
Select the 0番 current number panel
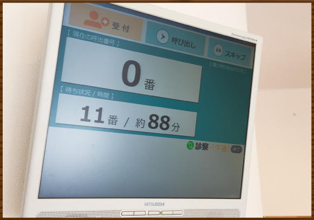click(x=132, y=70)
